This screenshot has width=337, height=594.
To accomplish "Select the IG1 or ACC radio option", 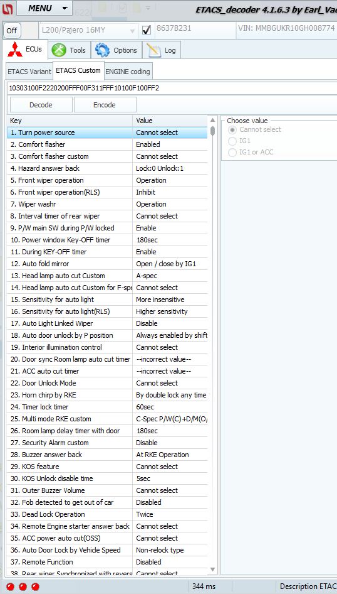I will click(x=233, y=153).
